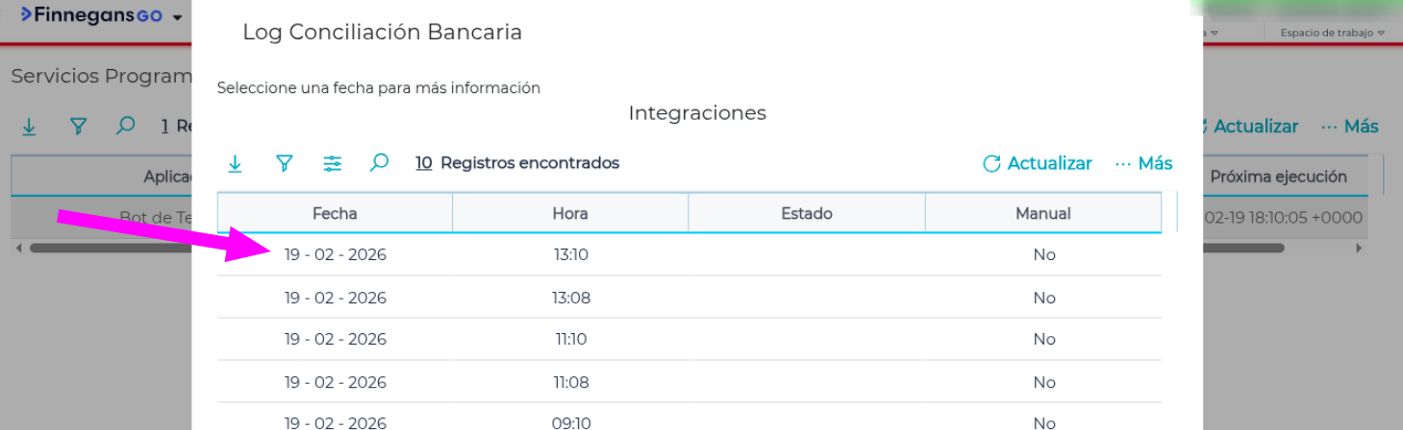Expand the Más menu in the log dialog
Screen dimensions: 1403x430
pyautogui.click(x=1143, y=163)
